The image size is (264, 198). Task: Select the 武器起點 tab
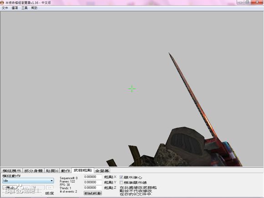[x=83, y=170]
